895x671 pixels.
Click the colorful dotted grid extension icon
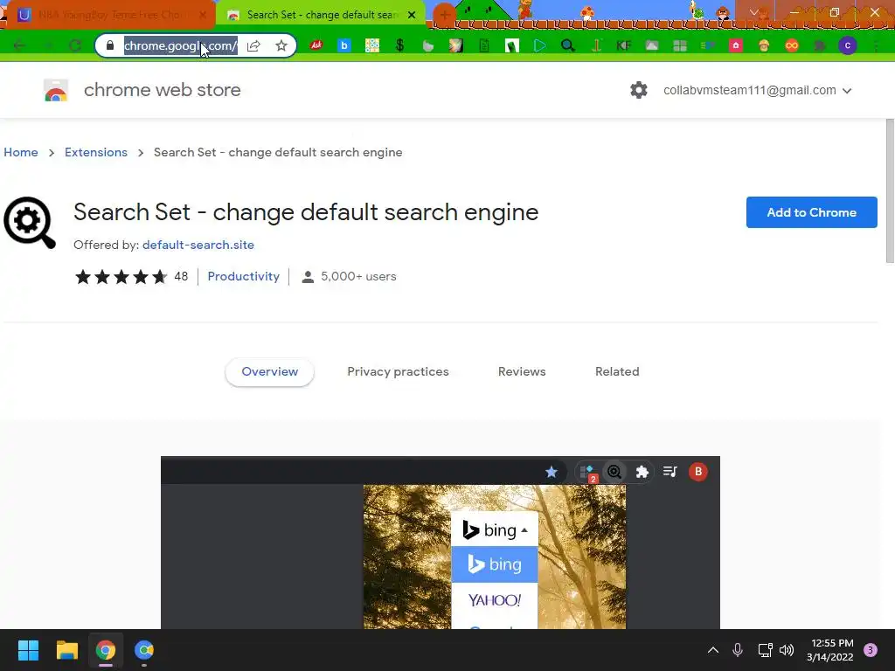[372, 45]
